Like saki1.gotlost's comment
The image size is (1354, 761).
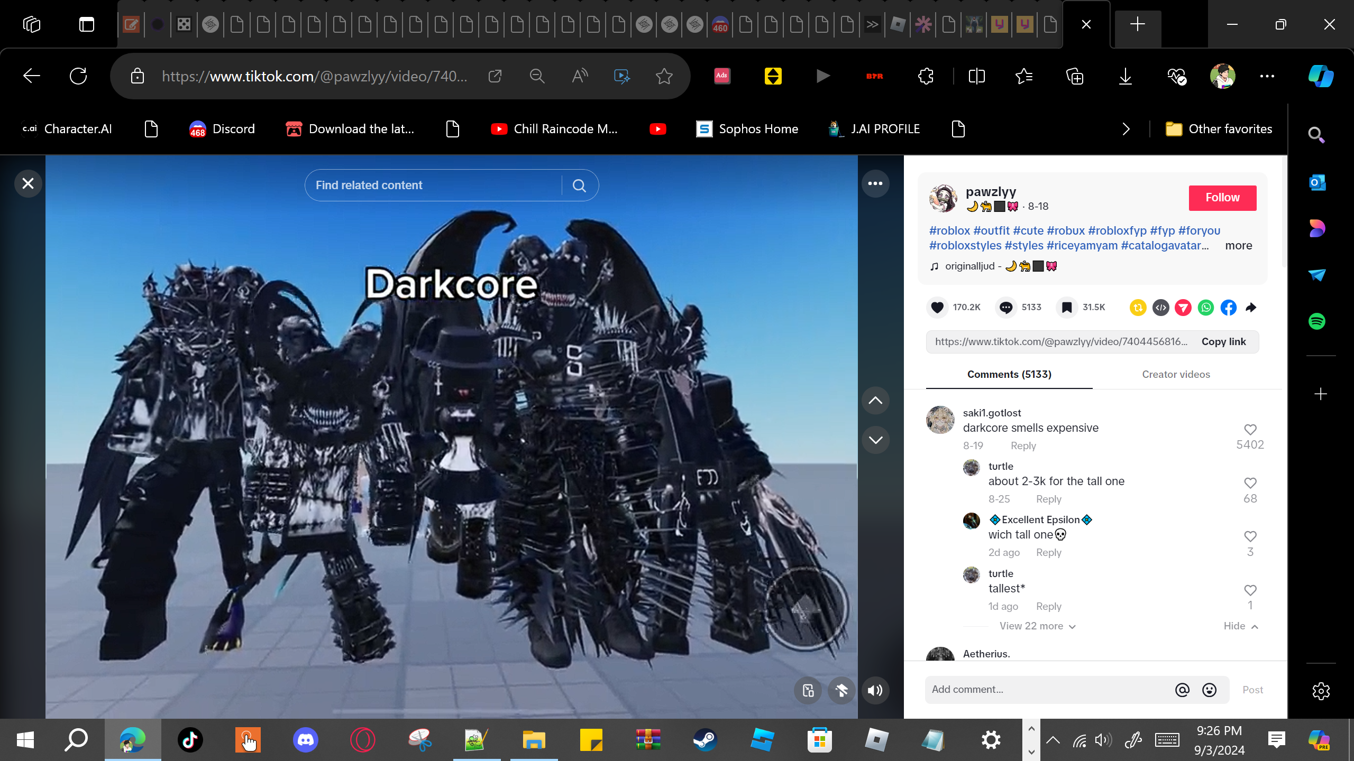(x=1250, y=430)
